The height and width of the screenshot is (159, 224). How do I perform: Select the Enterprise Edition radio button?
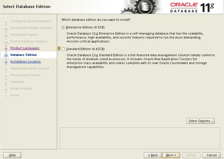(x=63, y=27)
